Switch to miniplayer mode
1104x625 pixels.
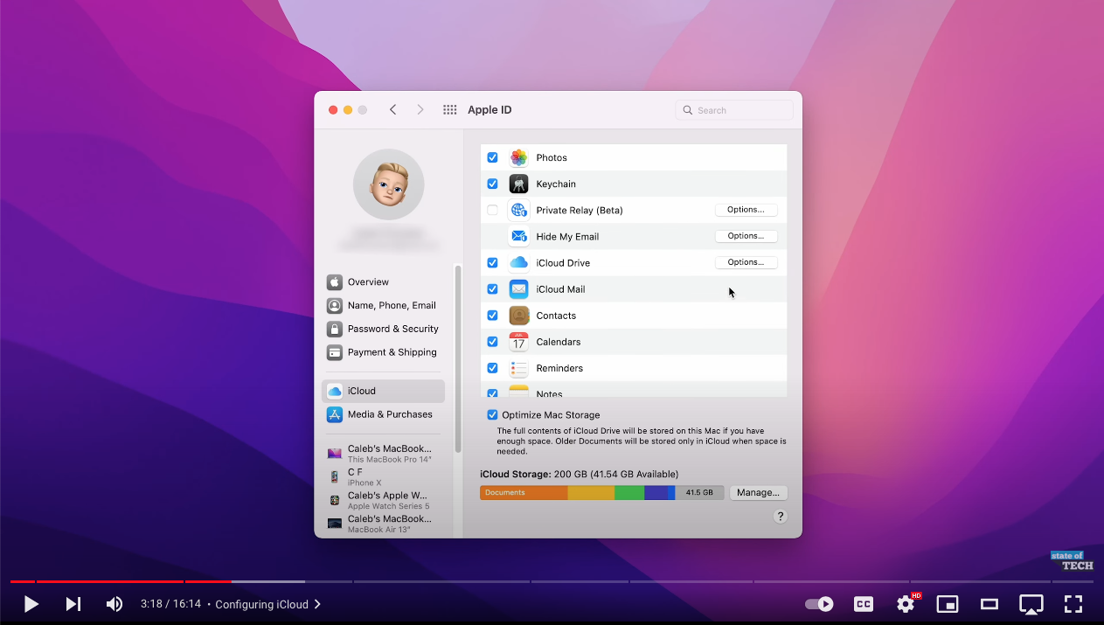pyautogui.click(x=948, y=604)
